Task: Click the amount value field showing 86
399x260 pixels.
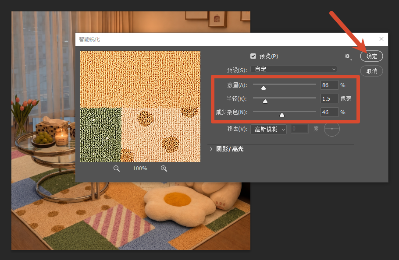Action: [x=329, y=85]
